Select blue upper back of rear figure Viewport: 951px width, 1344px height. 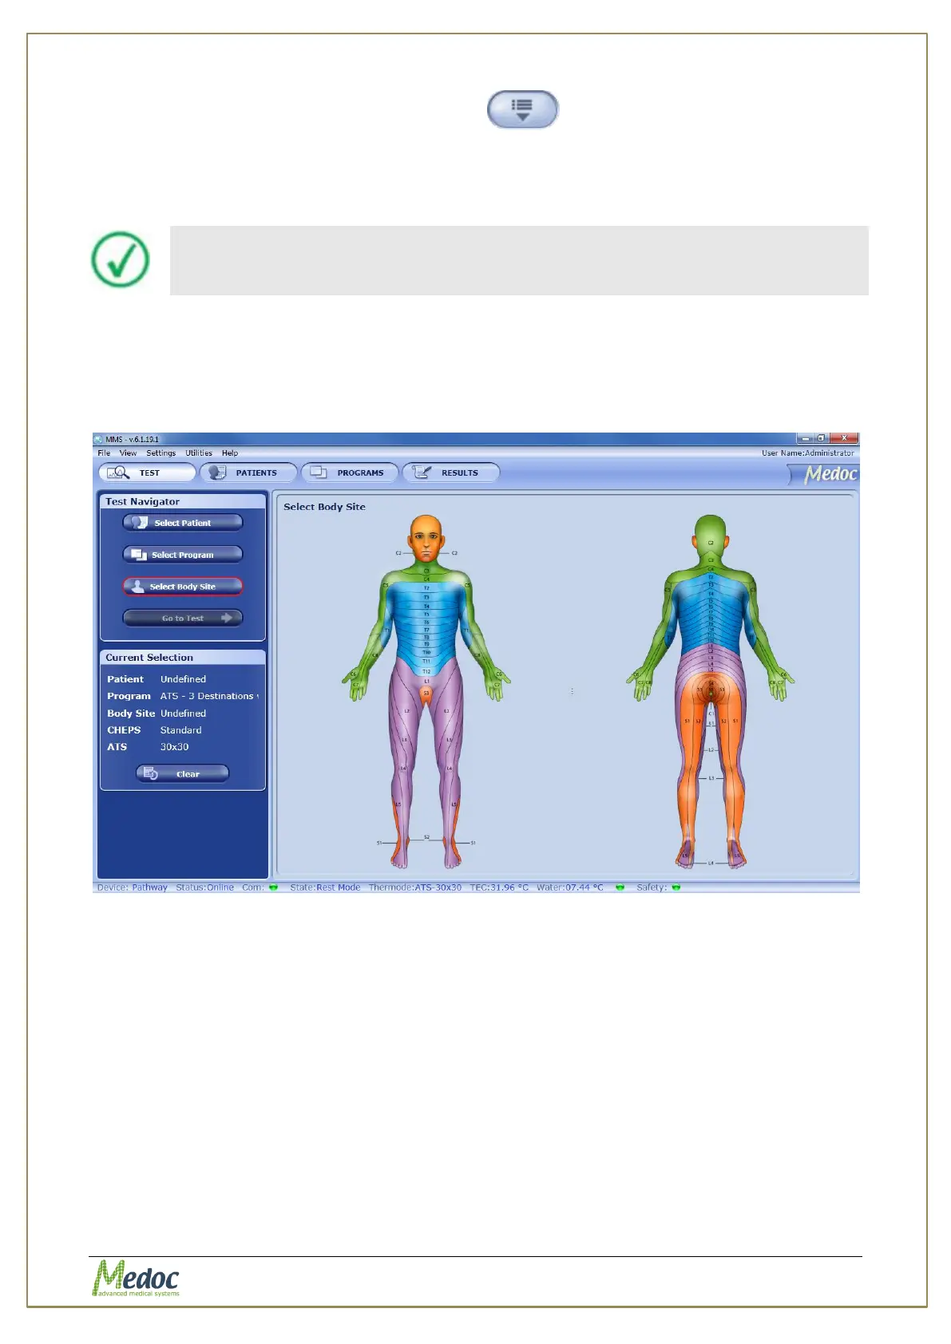(711, 611)
